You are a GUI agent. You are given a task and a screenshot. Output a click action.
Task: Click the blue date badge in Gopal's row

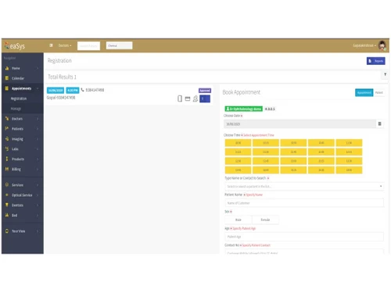click(x=56, y=90)
